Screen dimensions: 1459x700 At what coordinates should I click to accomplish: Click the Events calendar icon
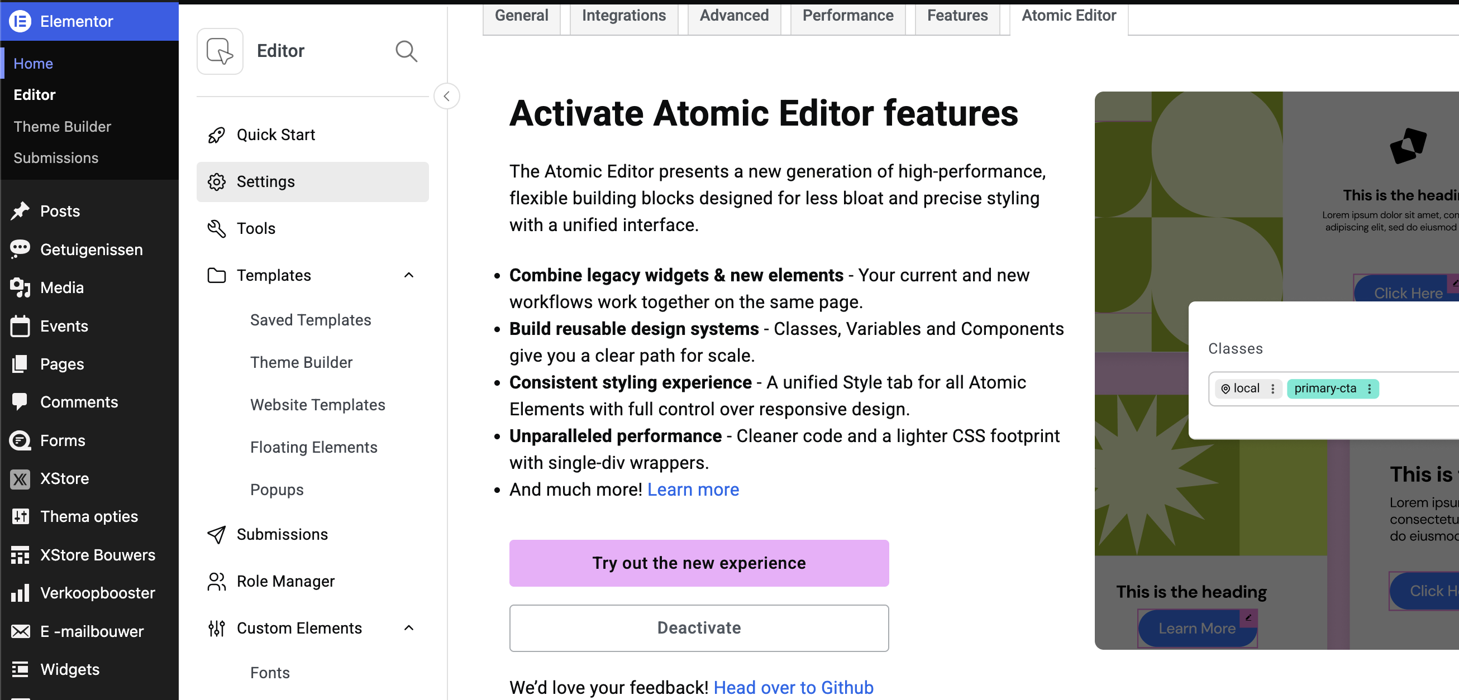[21, 326]
